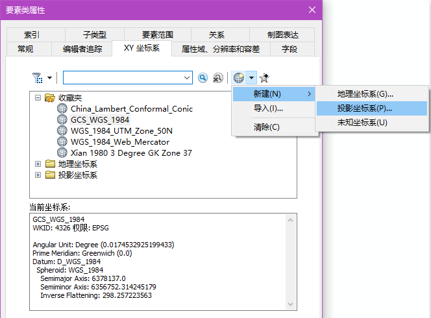Select WGS_1984_UTM_Zone_50N entry
The height and width of the screenshot is (318, 431).
click(x=121, y=131)
